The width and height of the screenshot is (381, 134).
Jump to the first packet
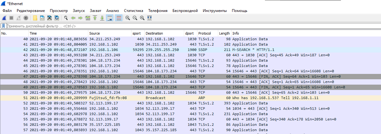pos(95,18)
